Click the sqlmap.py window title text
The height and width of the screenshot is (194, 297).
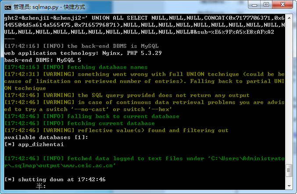[x=49, y=7]
